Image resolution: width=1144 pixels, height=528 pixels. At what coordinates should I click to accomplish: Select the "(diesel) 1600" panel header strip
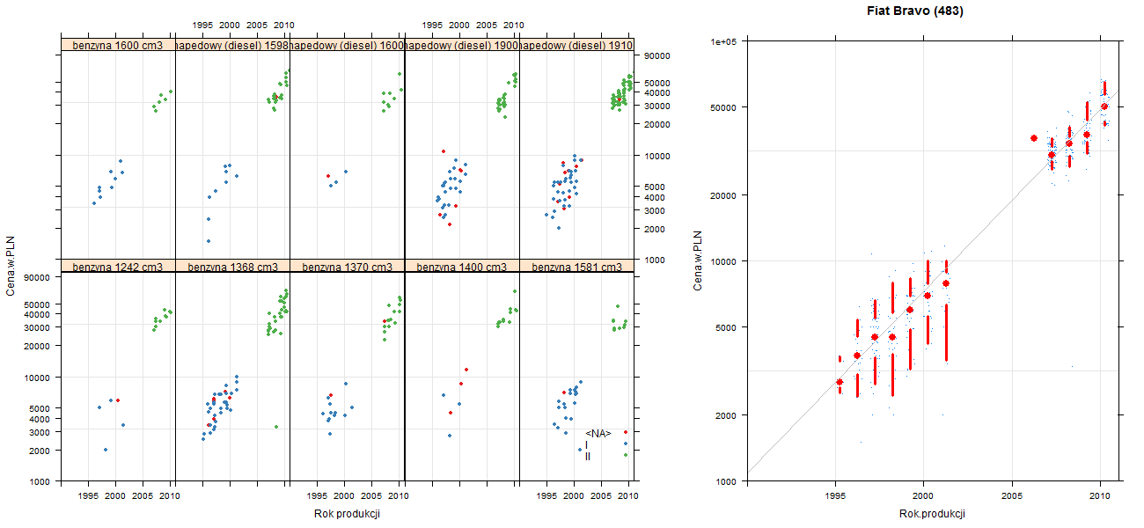347,45
